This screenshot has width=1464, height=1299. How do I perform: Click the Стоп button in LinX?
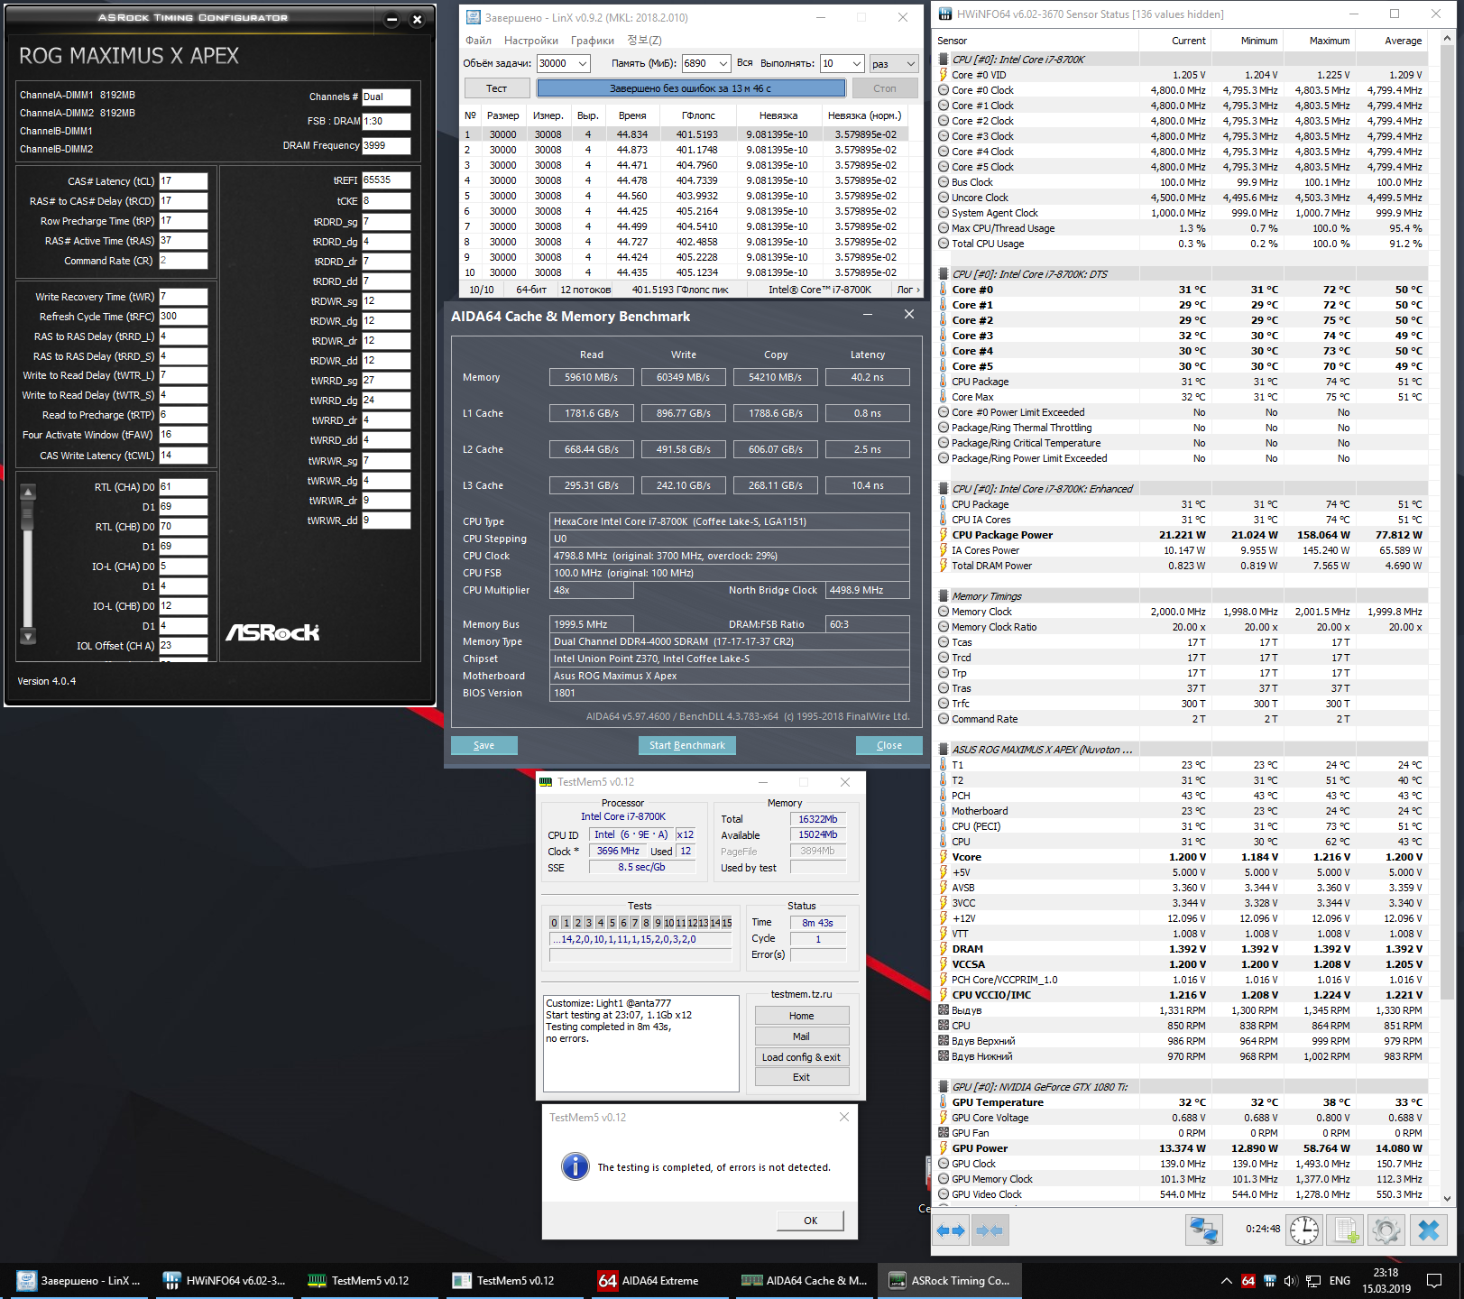click(885, 88)
